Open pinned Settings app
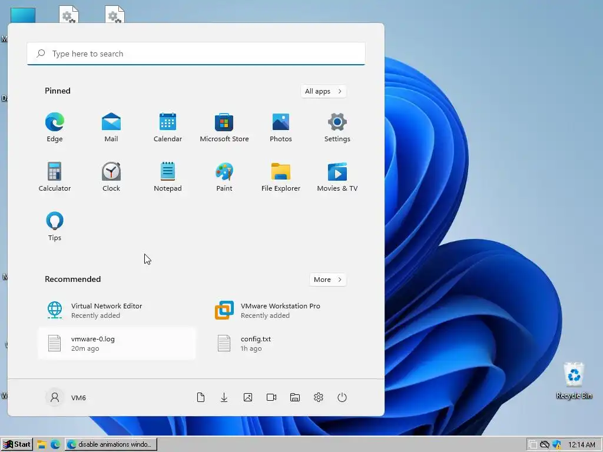Viewport: 603px width, 452px height. tap(337, 128)
